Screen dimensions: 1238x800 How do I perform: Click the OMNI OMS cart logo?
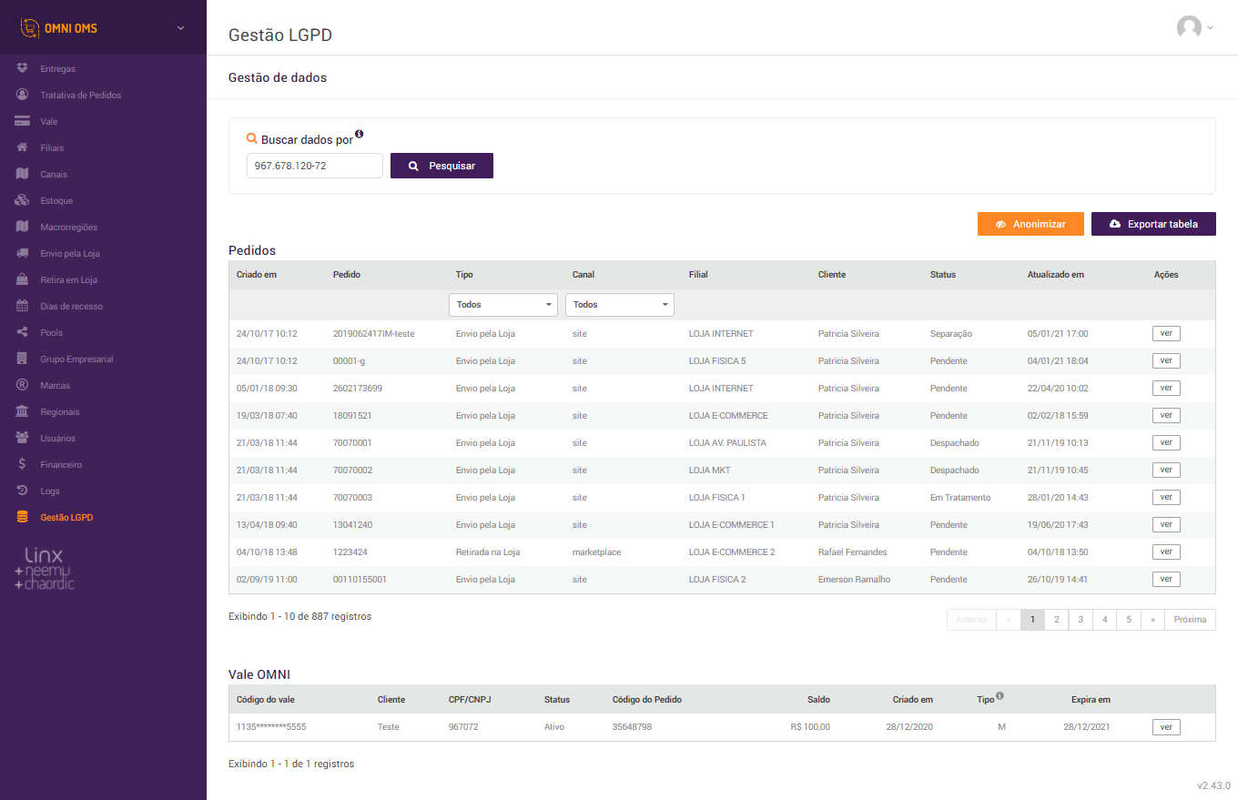point(30,28)
